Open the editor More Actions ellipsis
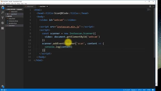Image resolution: width=161 pixels, height=91 pixels. 153,6
